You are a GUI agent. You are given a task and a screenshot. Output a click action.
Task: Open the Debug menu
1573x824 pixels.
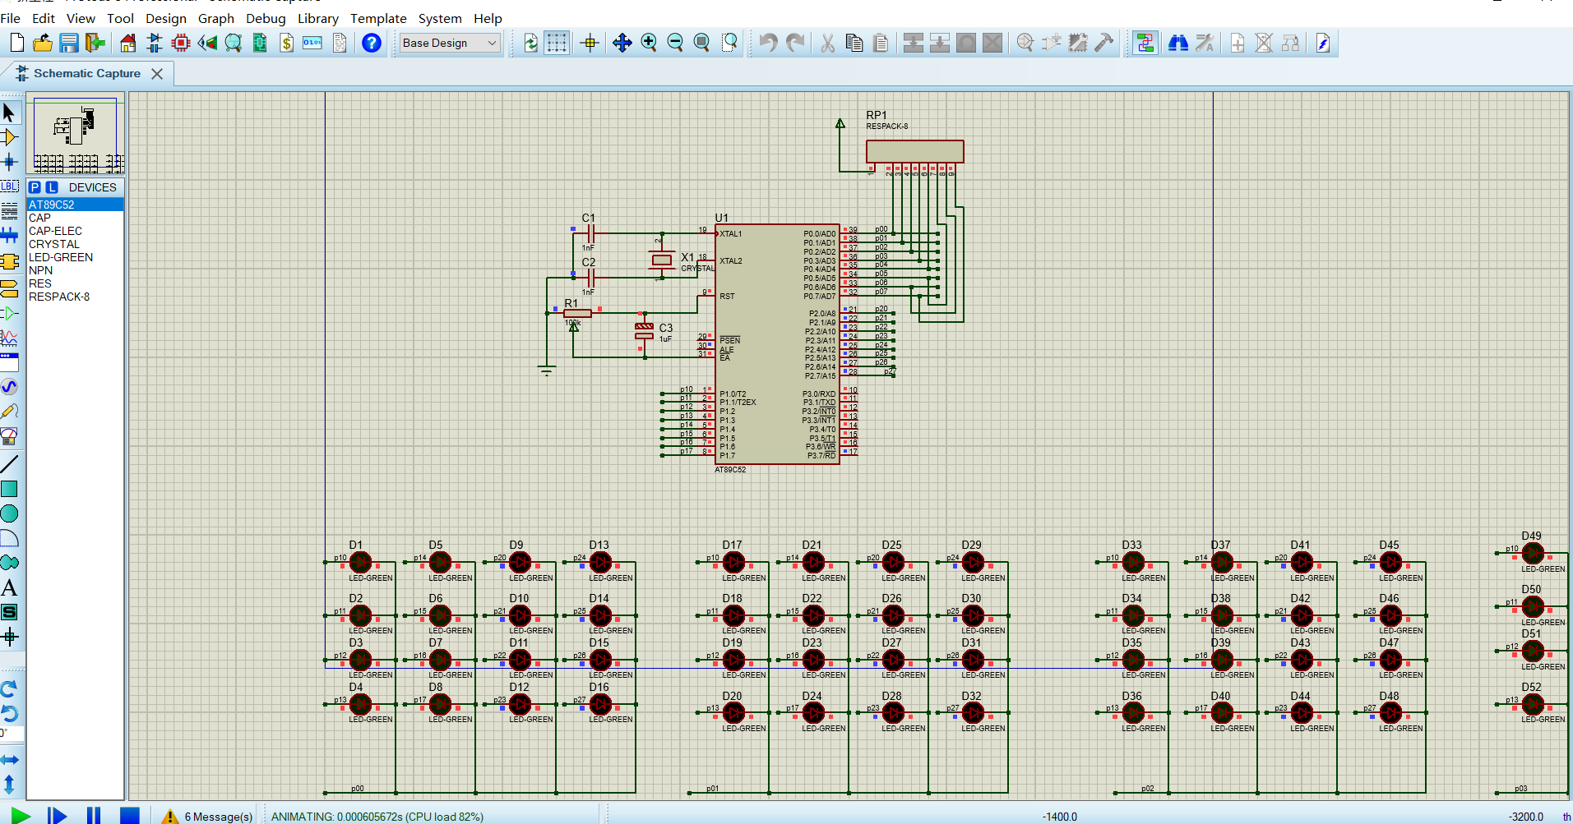pos(266,18)
